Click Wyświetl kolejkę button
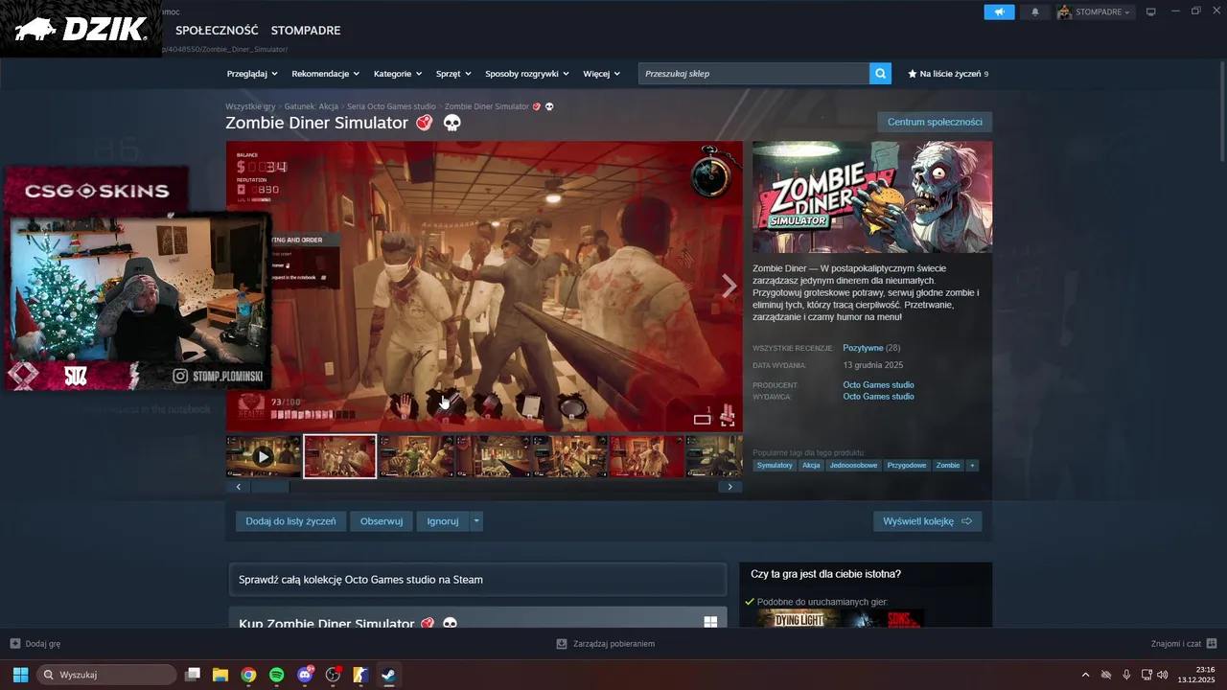The image size is (1227, 690). (x=927, y=521)
